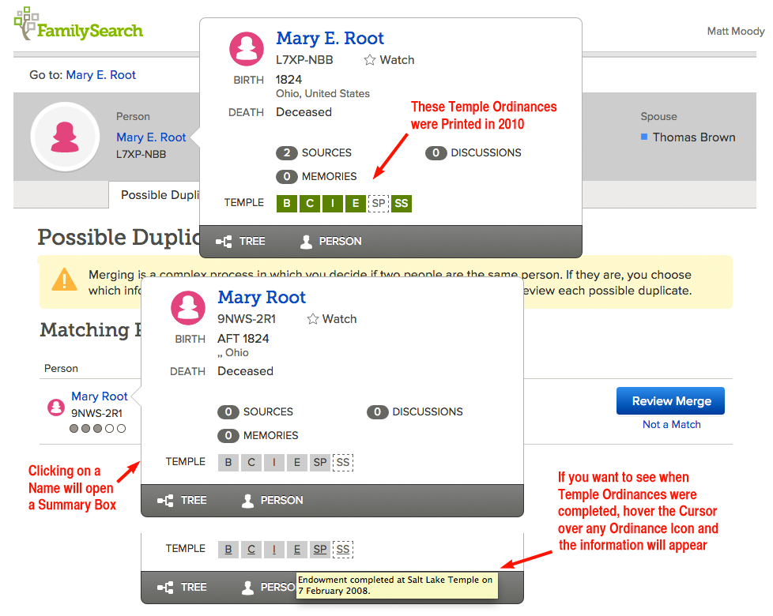Click Mary Root popup title link
The width and height of the screenshot is (773, 616).
click(262, 297)
